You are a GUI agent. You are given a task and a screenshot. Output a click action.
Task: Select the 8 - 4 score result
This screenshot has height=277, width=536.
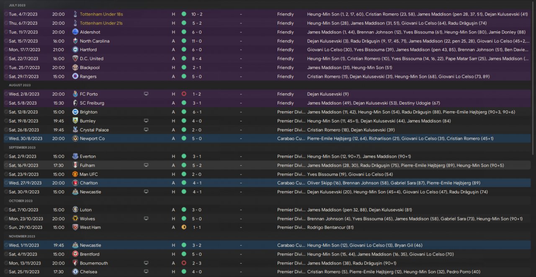click(198, 59)
